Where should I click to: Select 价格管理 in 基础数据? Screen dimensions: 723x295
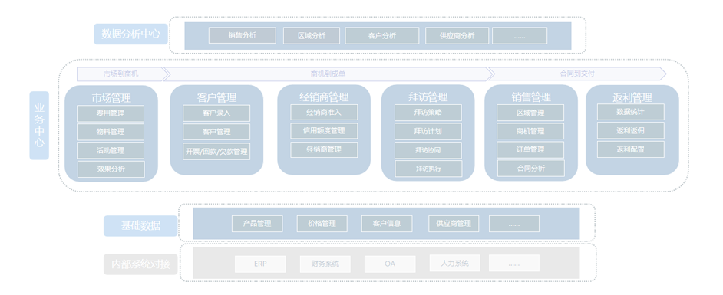click(x=322, y=224)
